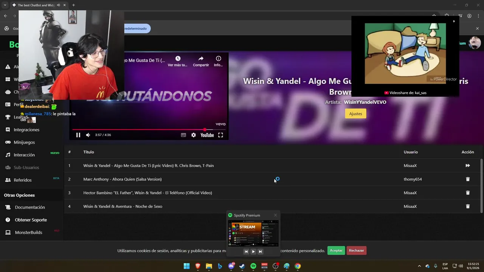Open Discord from the taskbar
The image size is (484, 272).
pyautogui.click(x=231, y=266)
